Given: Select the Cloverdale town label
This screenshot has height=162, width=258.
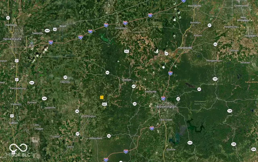Looking at the screenshot, I should tap(121, 28).
